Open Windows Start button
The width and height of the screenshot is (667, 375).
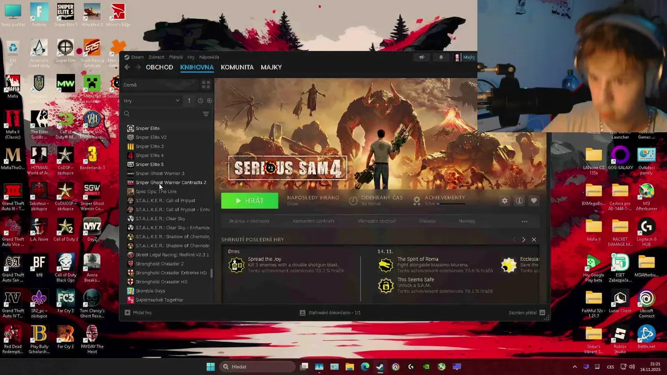[x=211, y=367]
